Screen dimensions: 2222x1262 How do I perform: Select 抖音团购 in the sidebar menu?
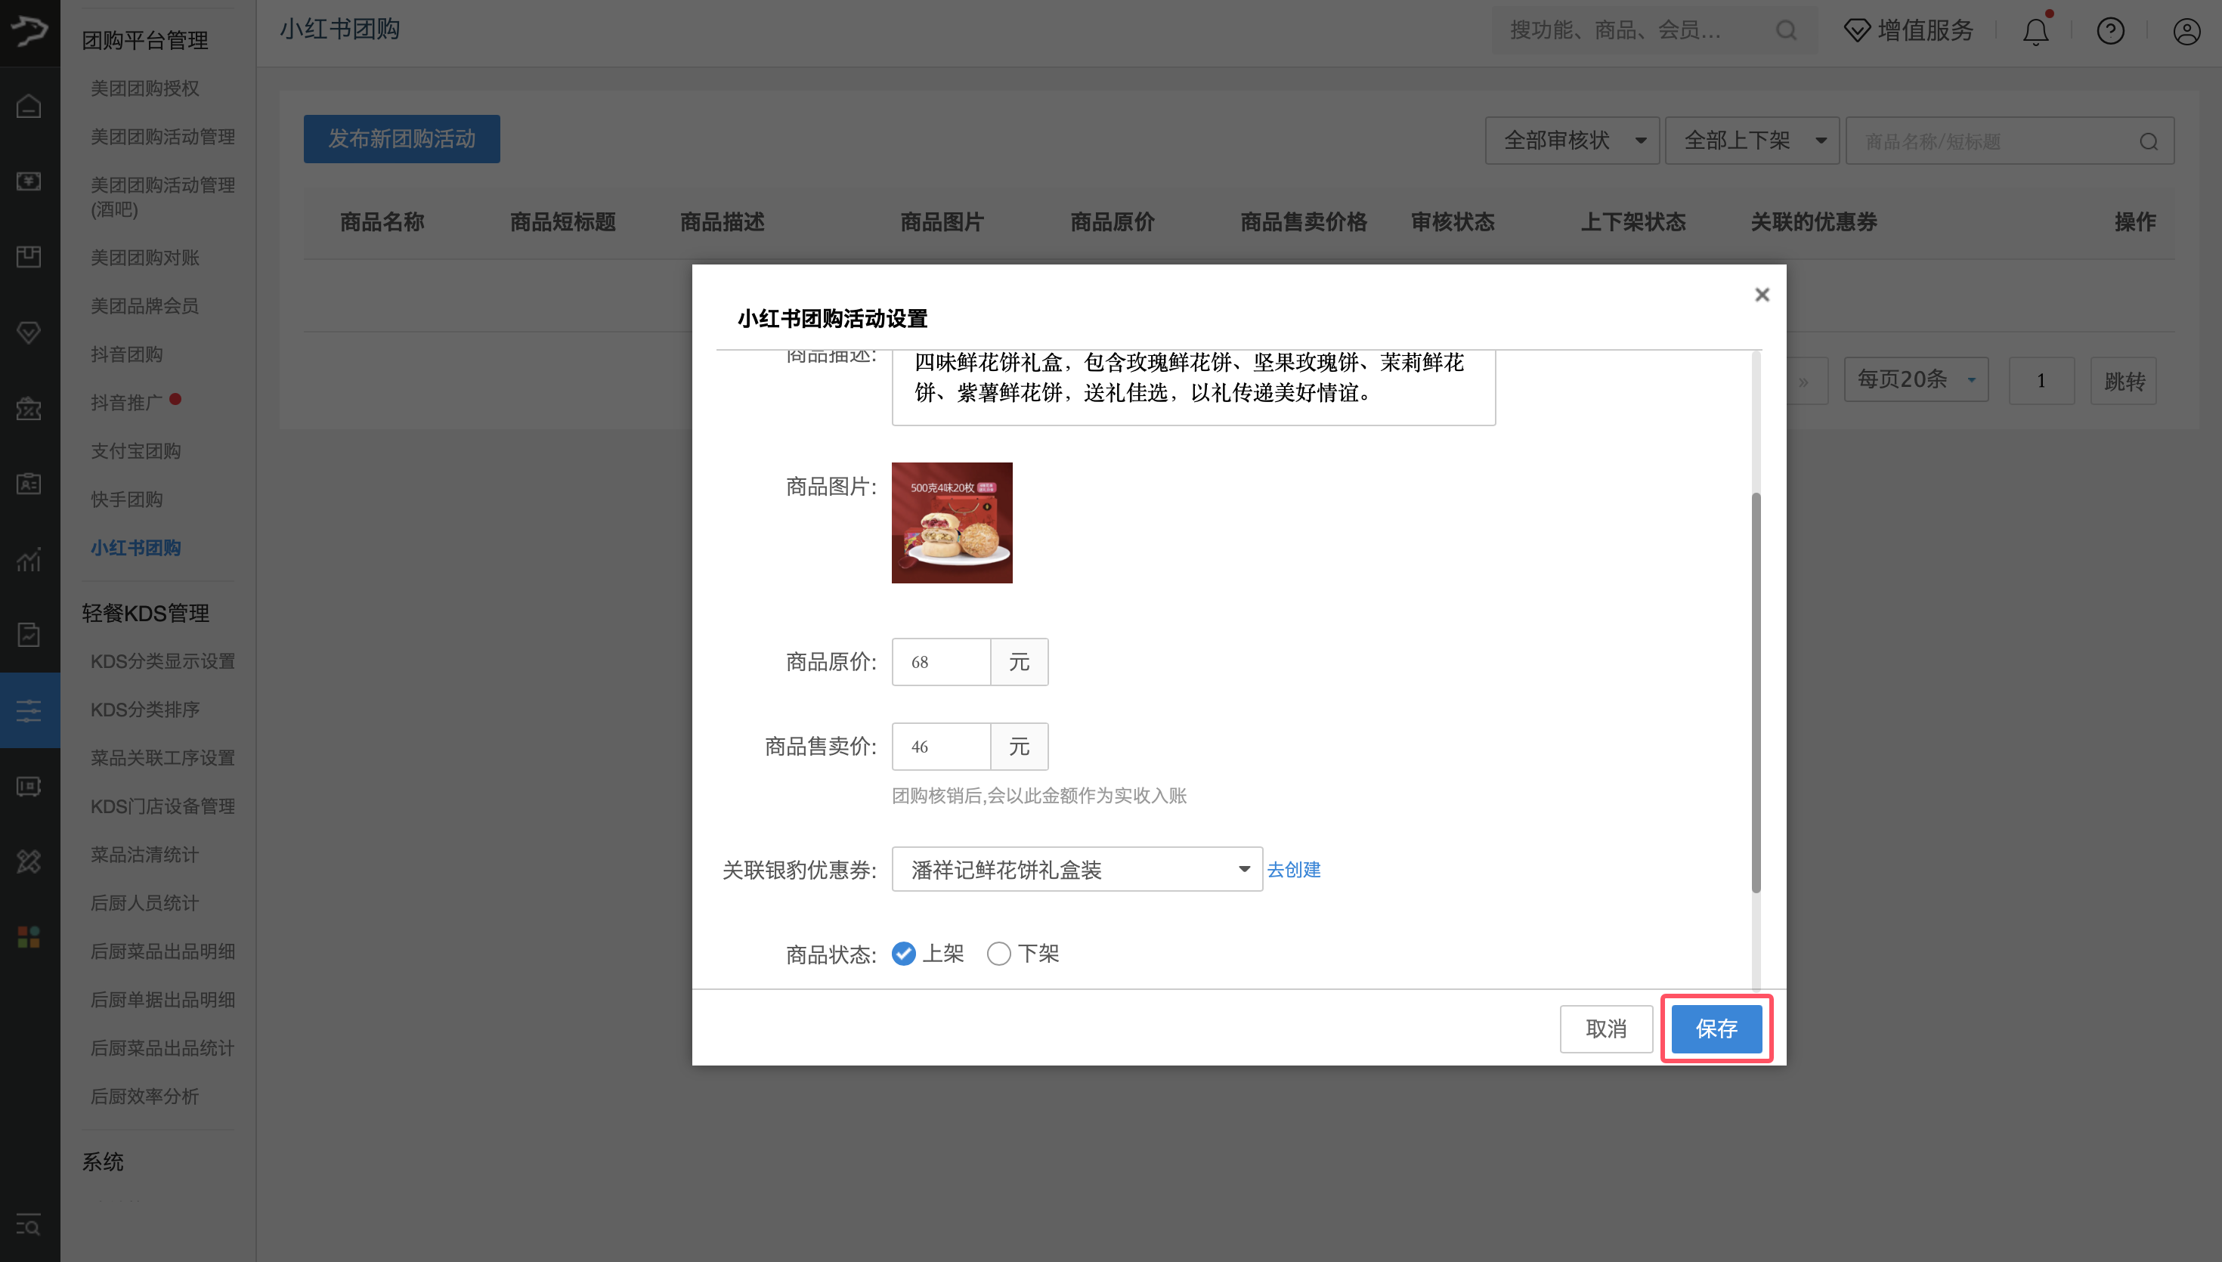point(126,354)
